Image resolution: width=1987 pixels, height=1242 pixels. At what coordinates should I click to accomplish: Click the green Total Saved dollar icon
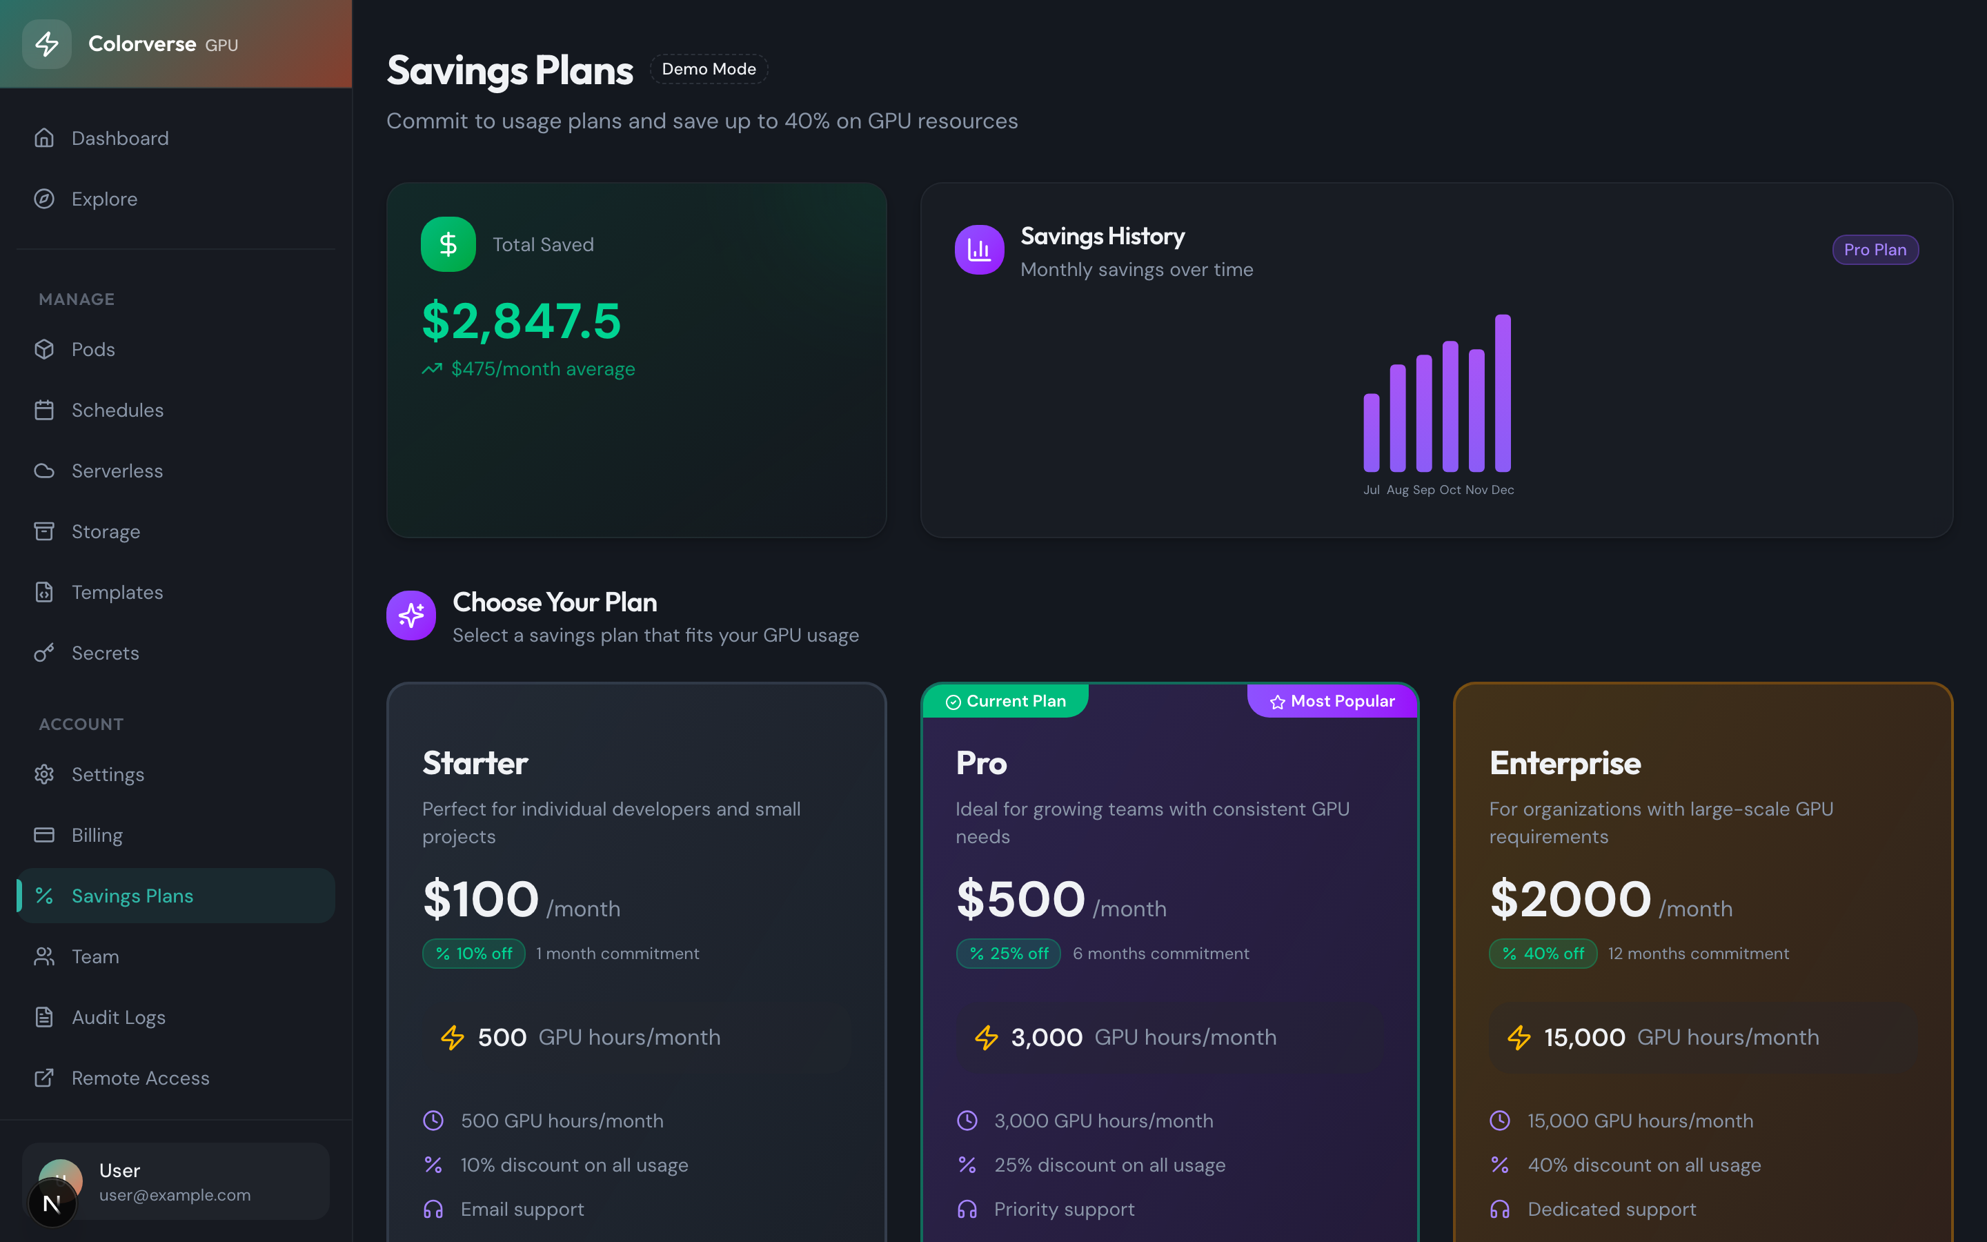coord(448,244)
